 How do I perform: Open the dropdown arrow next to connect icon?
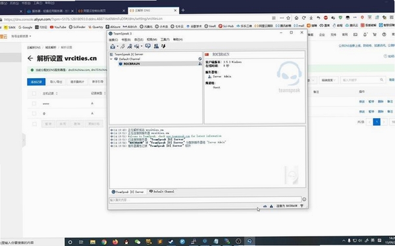(117, 47)
